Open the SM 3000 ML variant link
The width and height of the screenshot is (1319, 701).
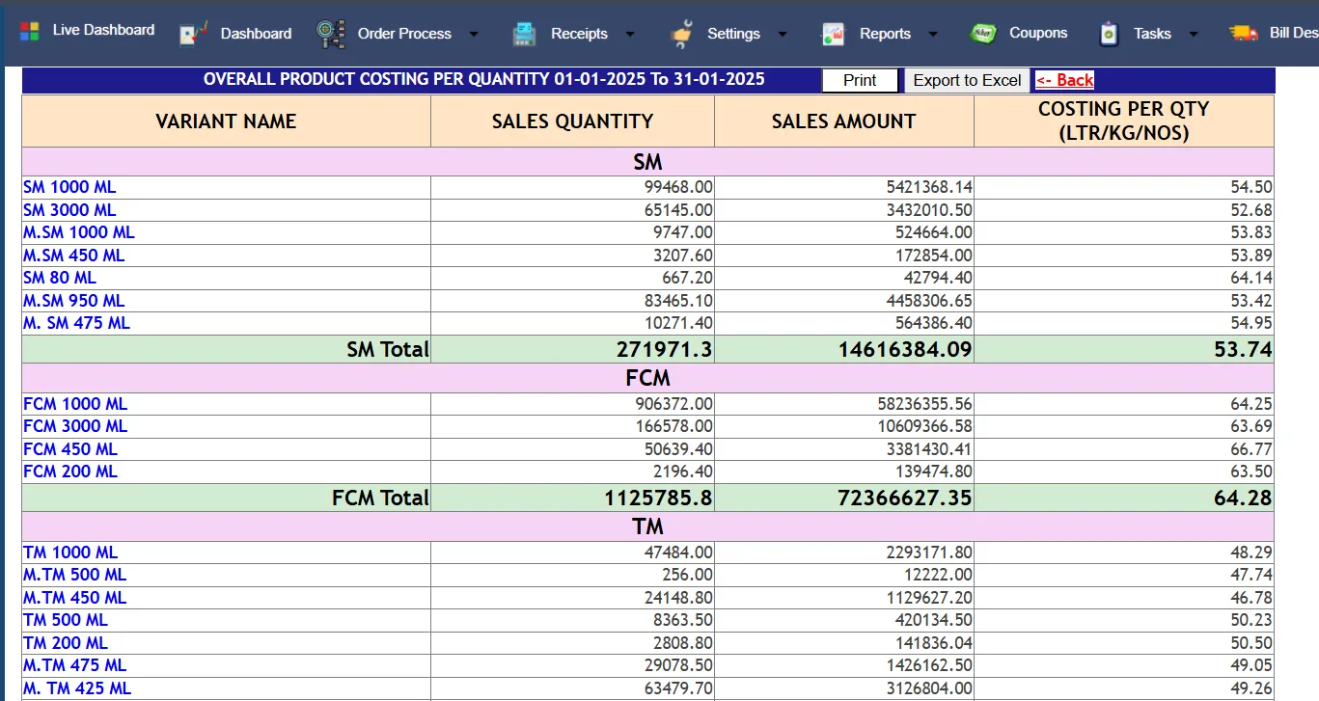tap(69, 210)
